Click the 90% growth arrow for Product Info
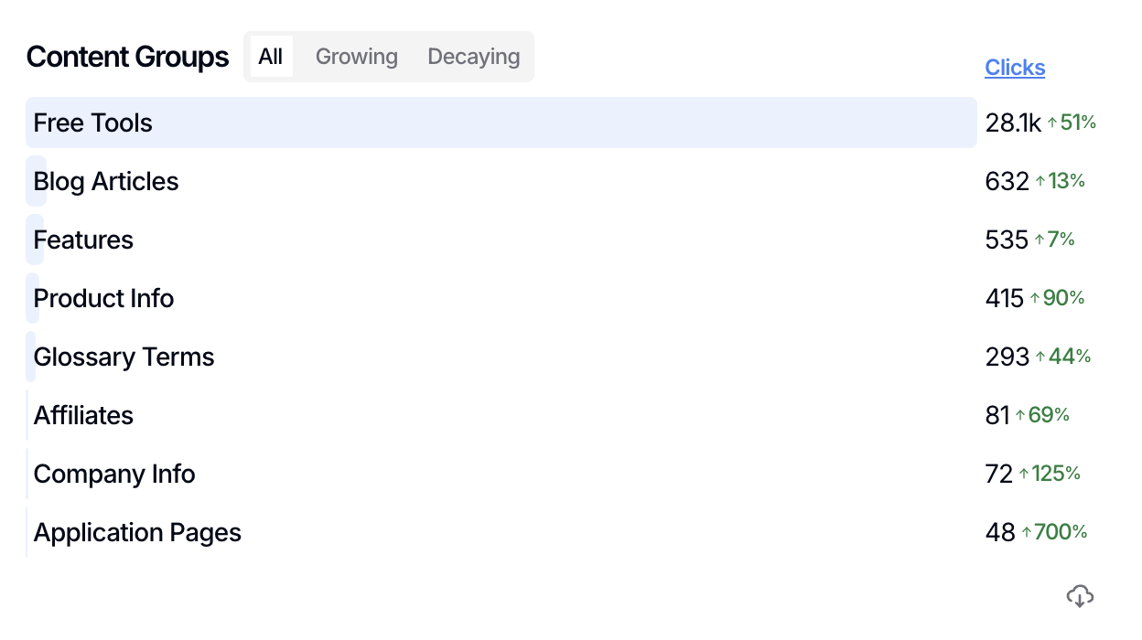 tap(1035, 298)
